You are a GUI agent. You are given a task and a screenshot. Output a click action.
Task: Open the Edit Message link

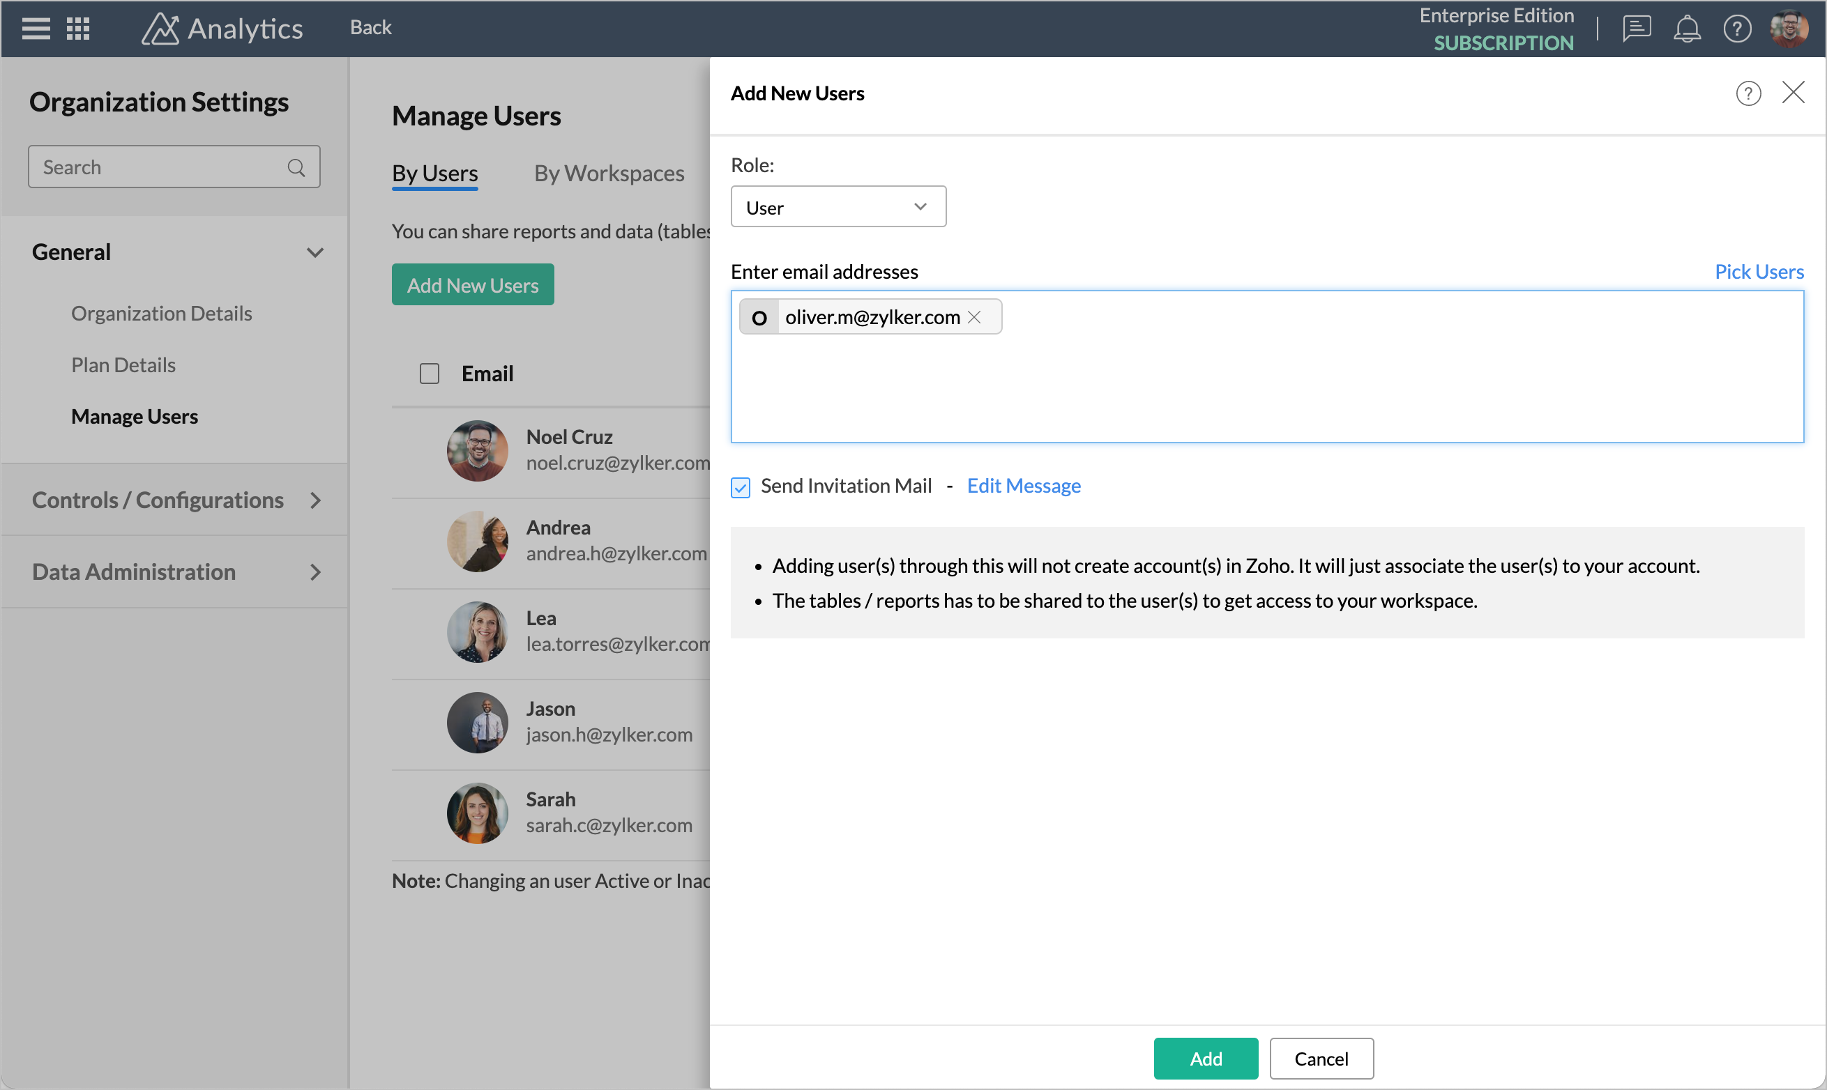(x=1023, y=486)
